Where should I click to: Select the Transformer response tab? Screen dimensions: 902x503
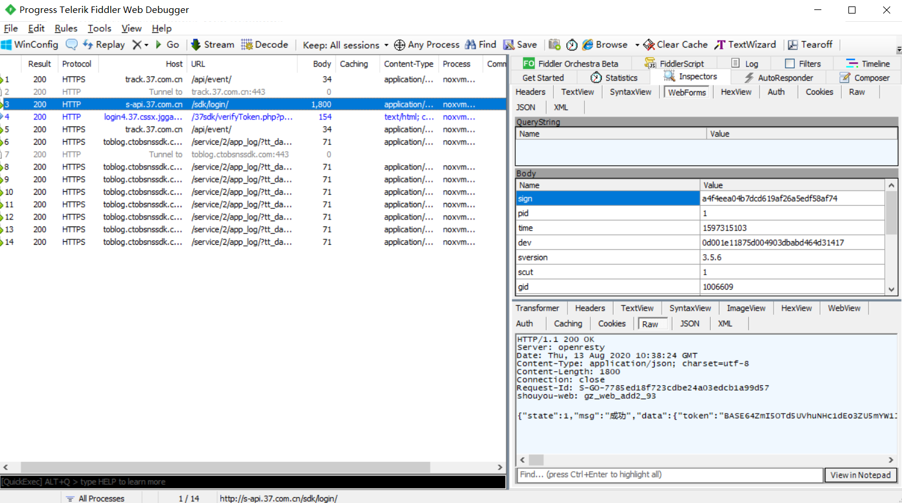pyautogui.click(x=537, y=308)
